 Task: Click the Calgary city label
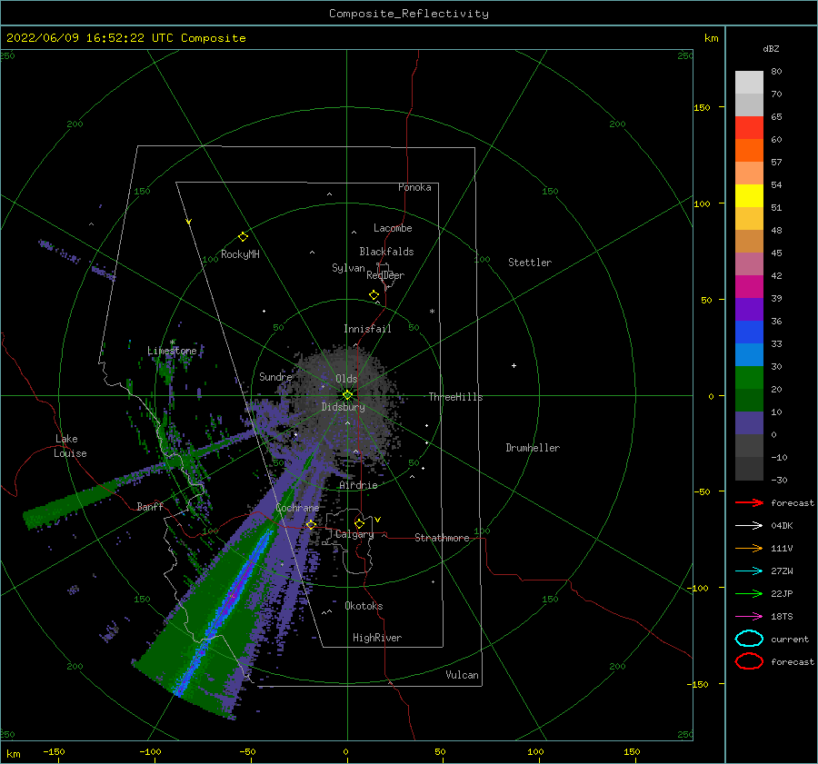pyautogui.click(x=354, y=534)
